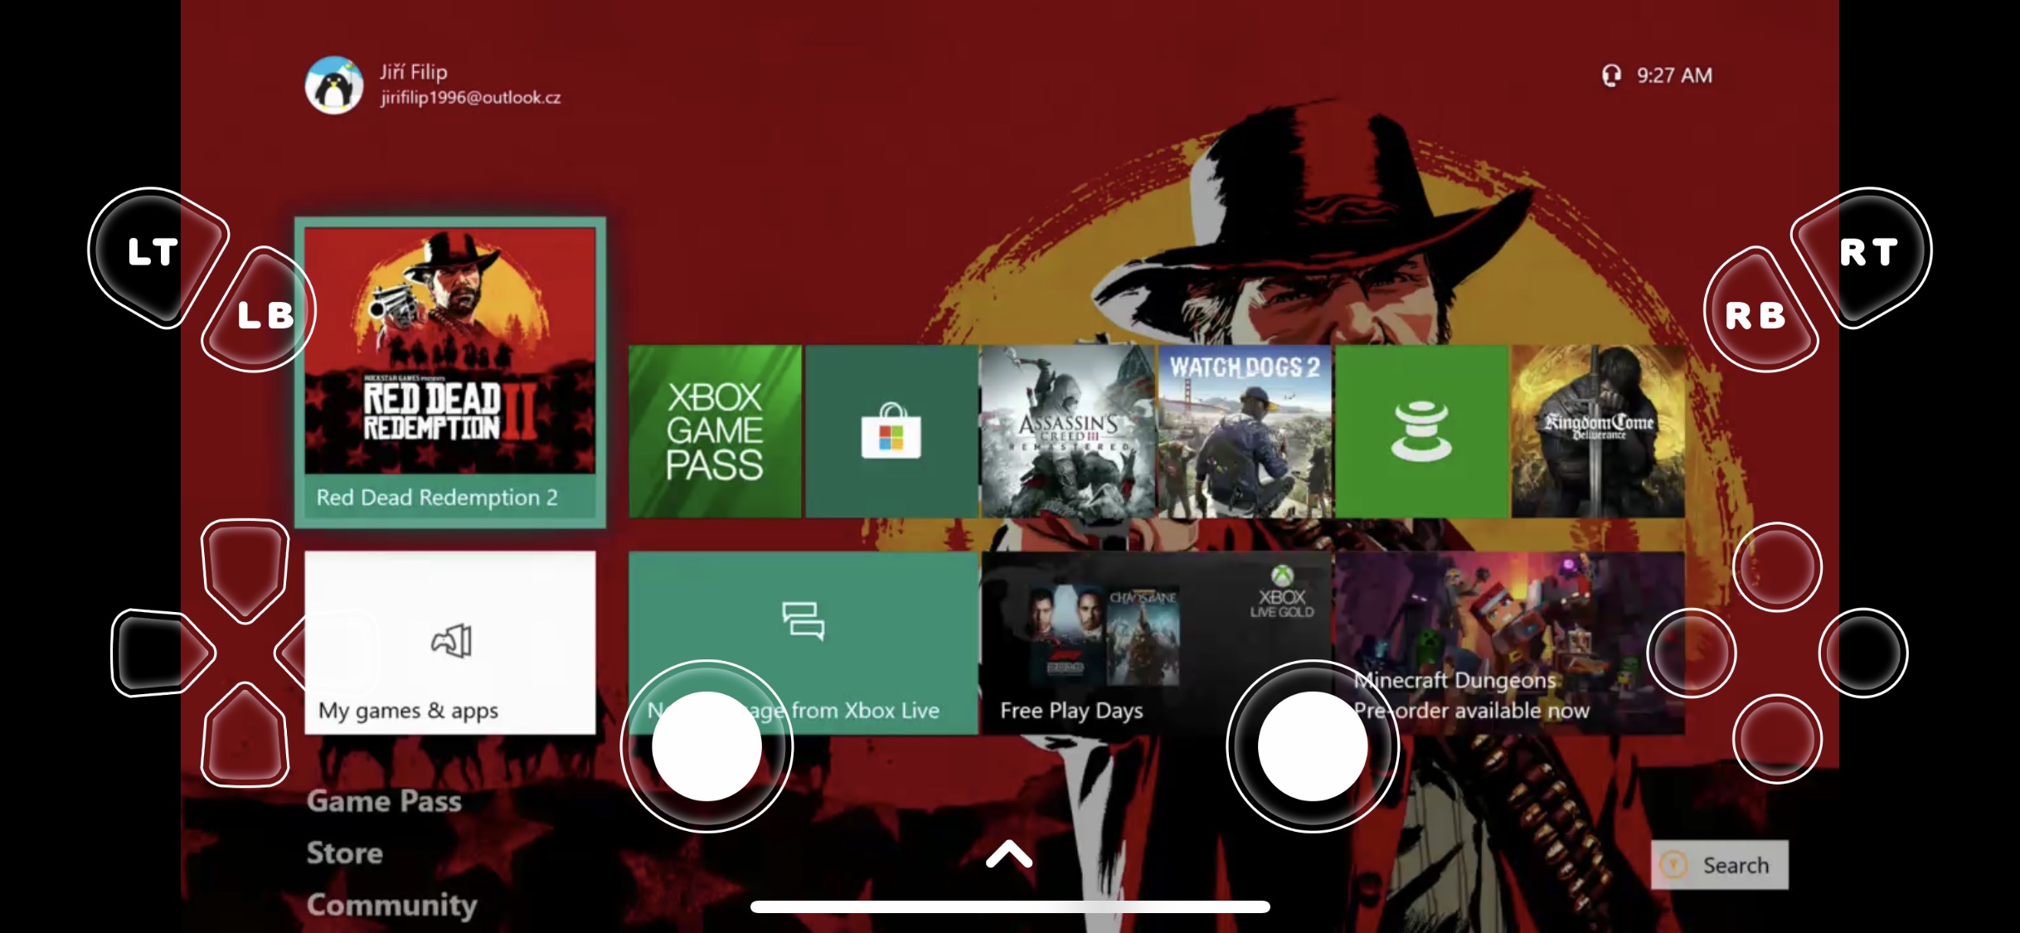The height and width of the screenshot is (933, 2020).
Task: Open the message from Xbox Live tile
Action: [x=804, y=643]
